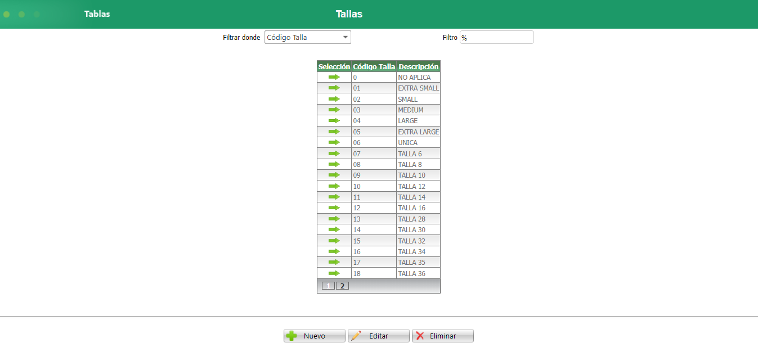Click the UNICA description cell
The width and height of the screenshot is (758, 361).
(418, 143)
